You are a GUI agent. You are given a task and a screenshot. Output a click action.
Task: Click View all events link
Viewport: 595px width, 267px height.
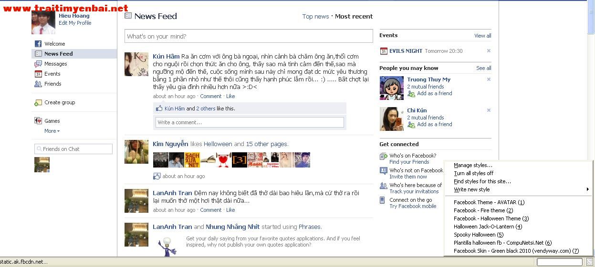click(483, 36)
